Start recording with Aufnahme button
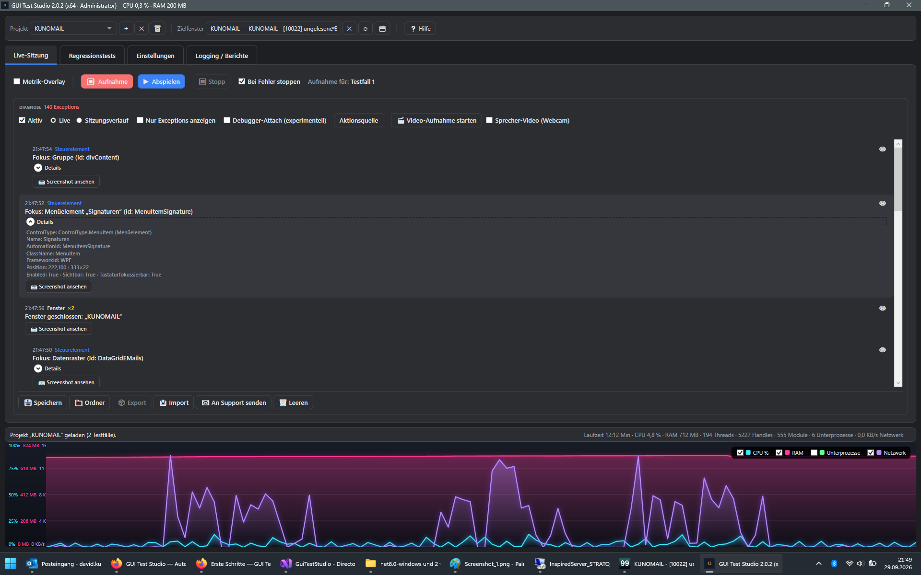The image size is (921, 575). pyautogui.click(x=107, y=81)
